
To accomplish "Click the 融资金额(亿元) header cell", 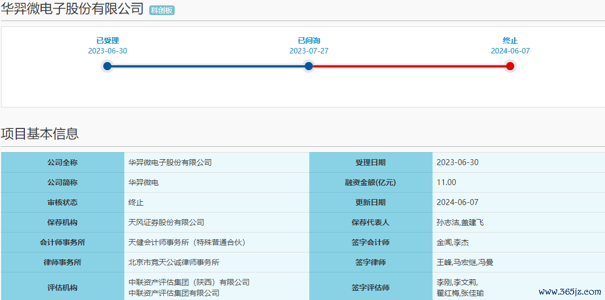I will click(x=371, y=182).
